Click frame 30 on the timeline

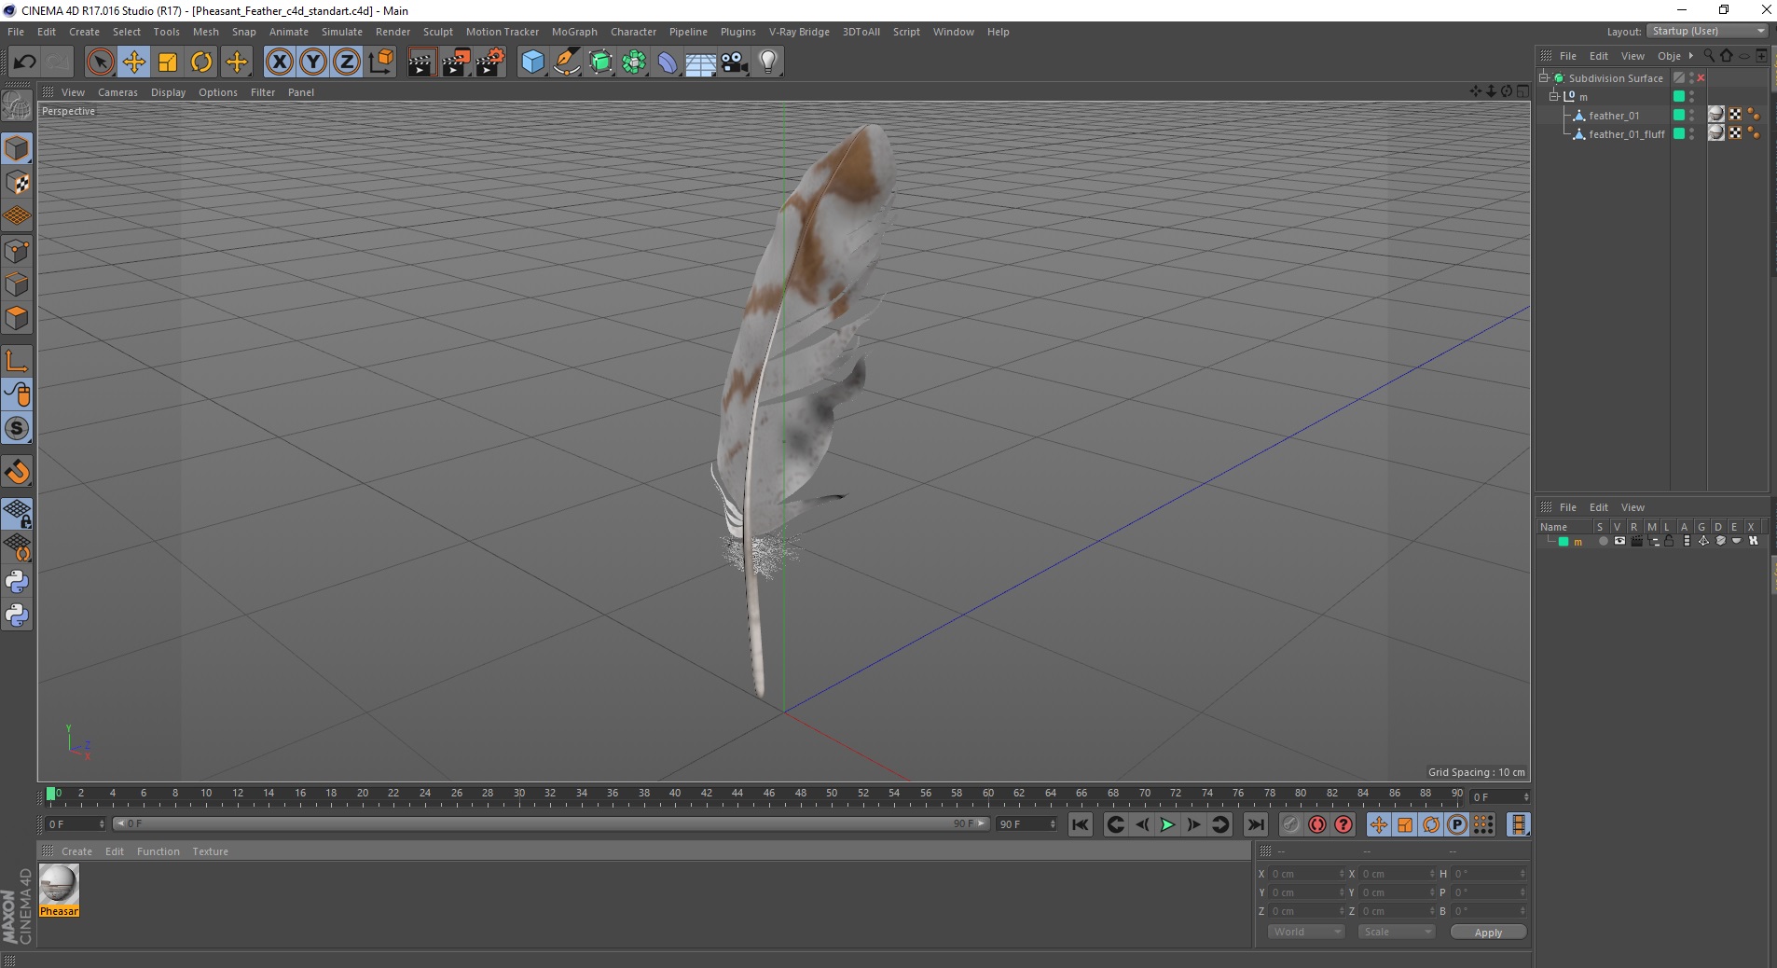[518, 795]
